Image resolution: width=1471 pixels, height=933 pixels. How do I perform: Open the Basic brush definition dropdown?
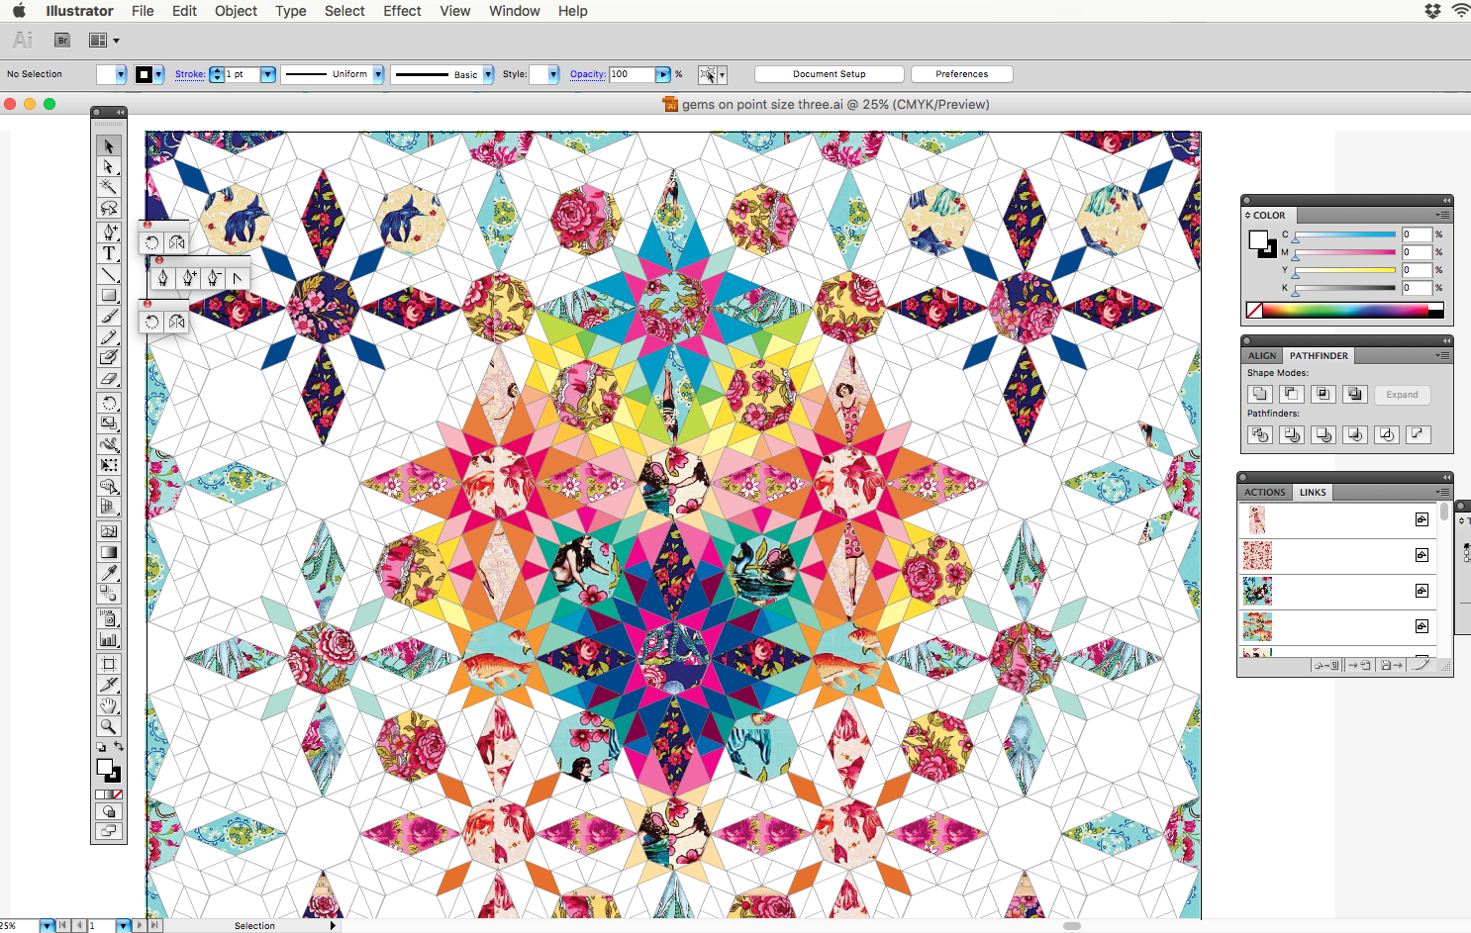pos(488,74)
